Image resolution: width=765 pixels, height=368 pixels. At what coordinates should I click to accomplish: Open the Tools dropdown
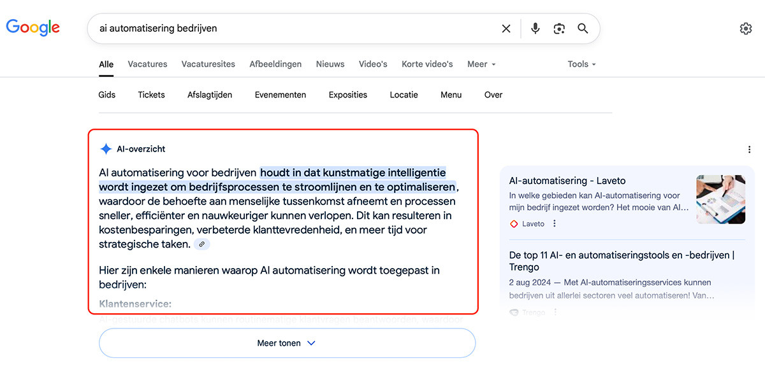point(582,64)
